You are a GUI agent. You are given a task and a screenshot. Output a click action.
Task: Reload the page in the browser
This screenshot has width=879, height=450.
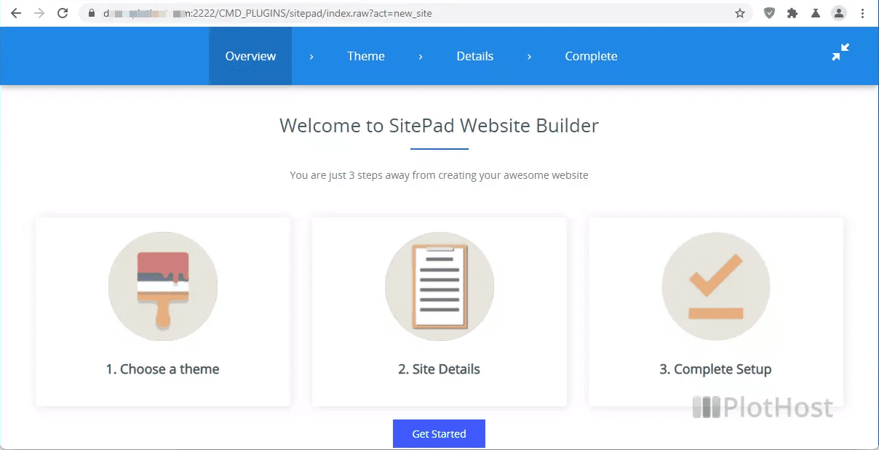63,13
